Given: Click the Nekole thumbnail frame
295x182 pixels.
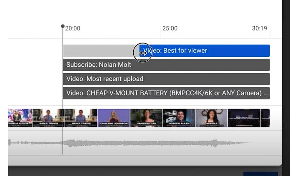Looking at the screenshot, I should tap(211, 118).
